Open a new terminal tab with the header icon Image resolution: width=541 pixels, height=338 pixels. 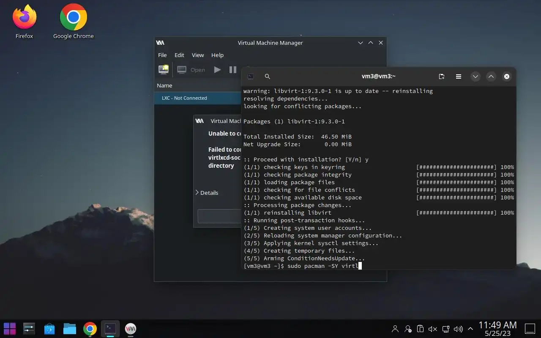coord(442,76)
